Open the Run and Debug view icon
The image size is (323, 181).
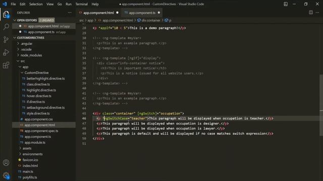[6, 52]
